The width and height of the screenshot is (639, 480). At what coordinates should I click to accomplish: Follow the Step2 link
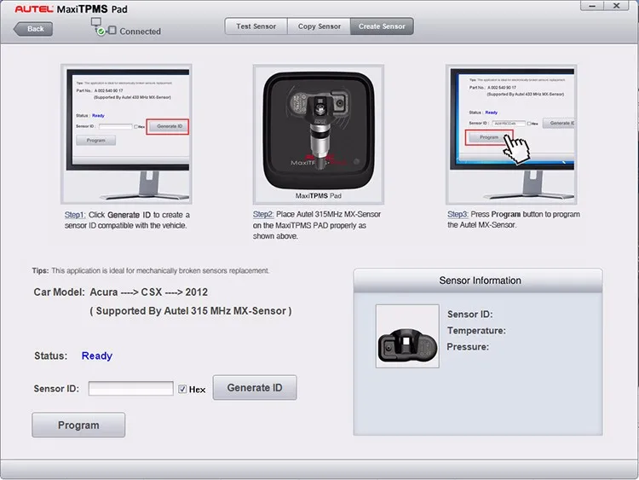pyautogui.click(x=263, y=215)
